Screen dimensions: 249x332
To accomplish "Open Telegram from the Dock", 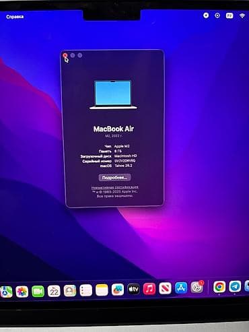I will [x=235, y=286].
